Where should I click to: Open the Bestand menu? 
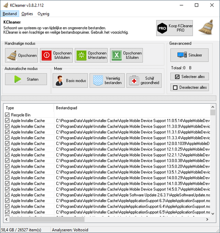coord(10,14)
